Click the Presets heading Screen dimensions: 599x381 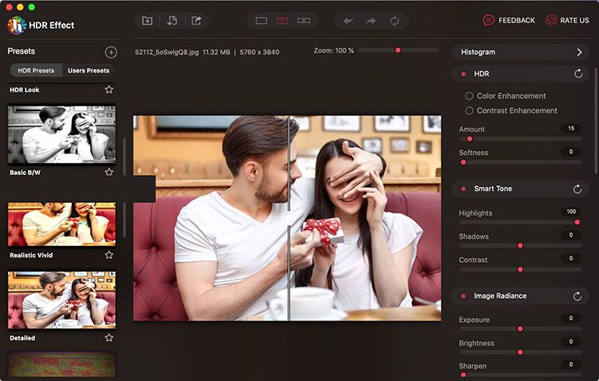coord(22,51)
